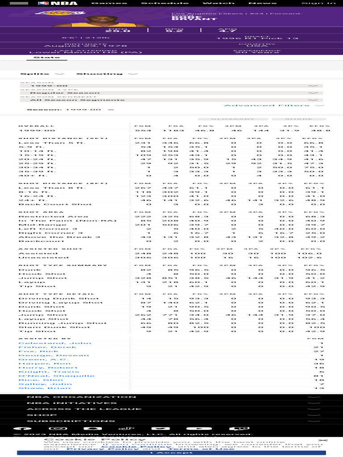Open the Facebook social icon
This screenshot has height=457, width=343.
(22, 428)
